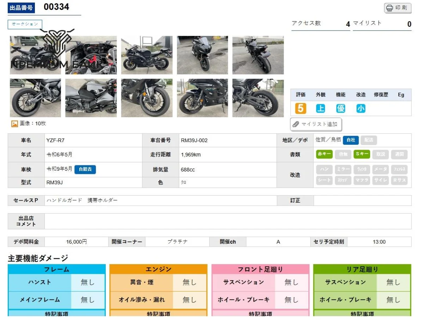Click the 印刷 print button
The height and width of the screenshot is (333, 423).
(398, 8)
